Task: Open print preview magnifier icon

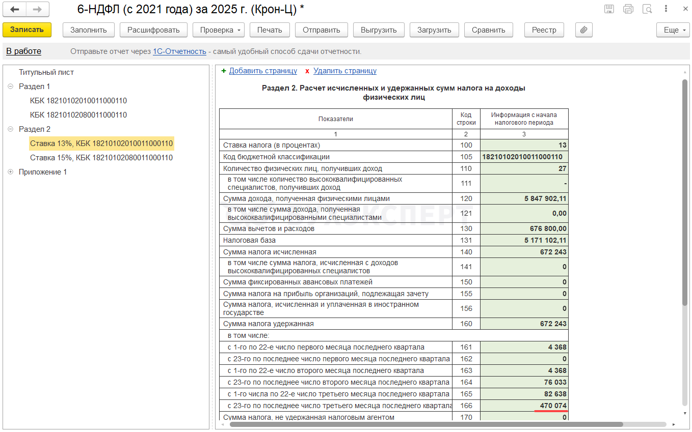Action: [x=647, y=9]
